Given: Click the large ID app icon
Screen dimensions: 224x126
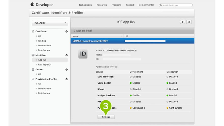Looking at the screenshot, I should pyautogui.click(x=83, y=54).
